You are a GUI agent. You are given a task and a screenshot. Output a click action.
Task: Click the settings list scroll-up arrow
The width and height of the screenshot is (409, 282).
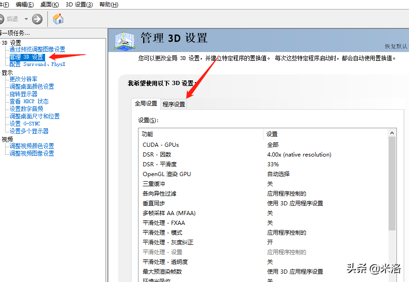pos(392,133)
